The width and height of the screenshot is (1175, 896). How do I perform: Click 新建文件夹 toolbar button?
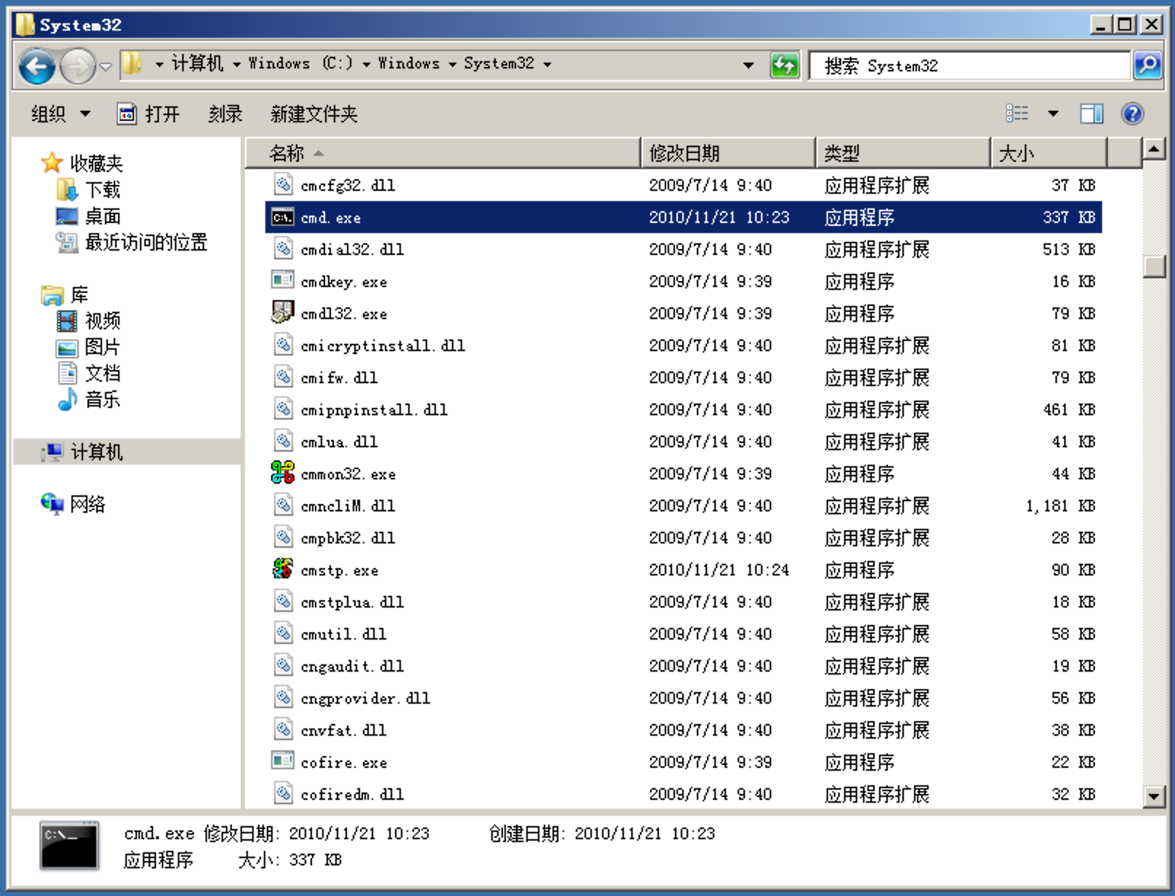click(x=314, y=114)
